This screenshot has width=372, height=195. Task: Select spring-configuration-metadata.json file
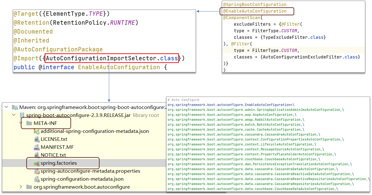82,179
